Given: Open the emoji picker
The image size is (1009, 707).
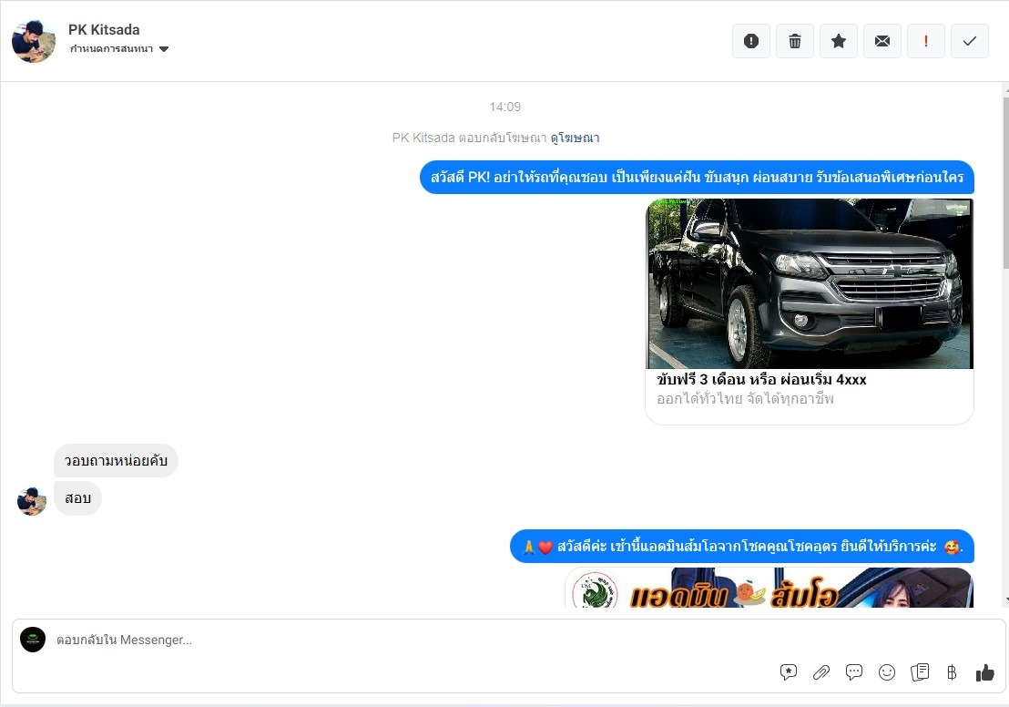Looking at the screenshot, I should click(887, 672).
